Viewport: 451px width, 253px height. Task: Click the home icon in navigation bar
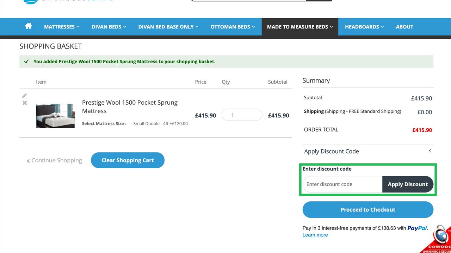point(29,26)
